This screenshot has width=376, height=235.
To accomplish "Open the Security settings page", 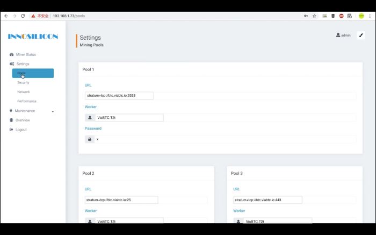I will [x=23, y=83].
